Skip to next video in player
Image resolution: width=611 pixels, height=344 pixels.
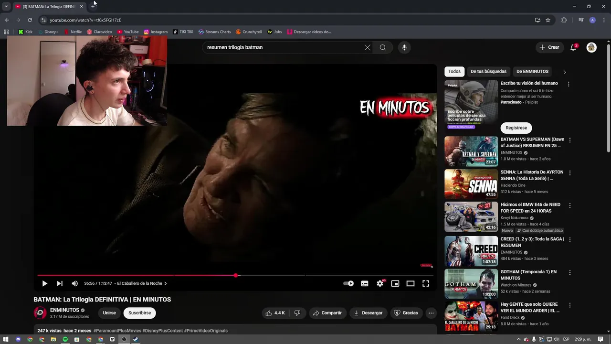pos(60,283)
